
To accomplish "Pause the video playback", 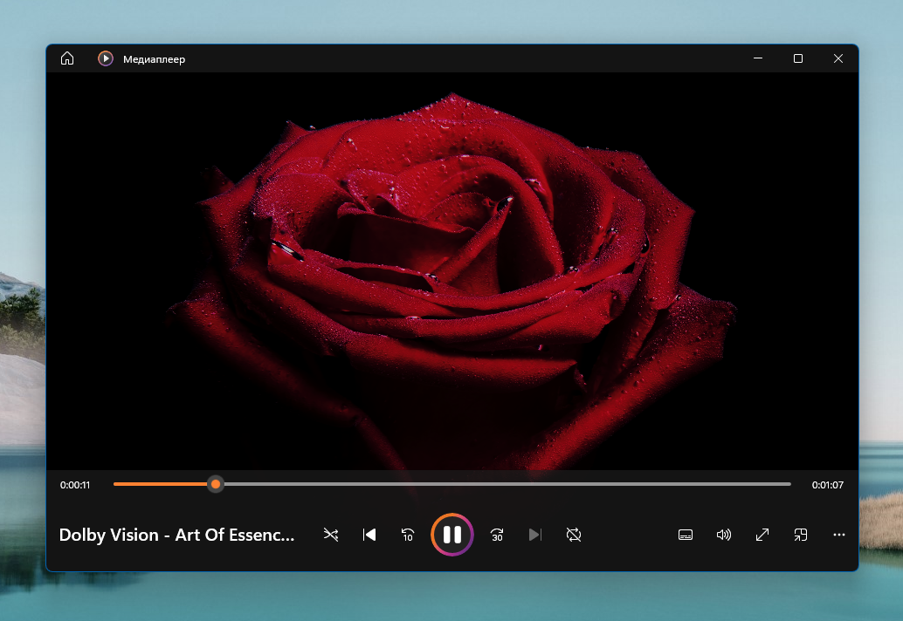I will click(451, 535).
